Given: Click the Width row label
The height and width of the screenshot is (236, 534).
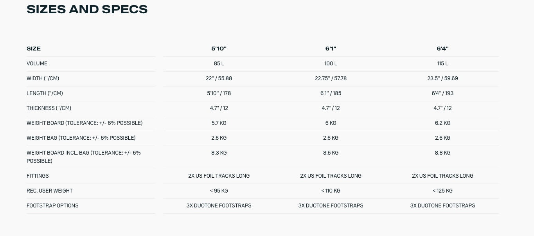Looking at the screenshot, I should pyautogui.click(x=43, y=78).
